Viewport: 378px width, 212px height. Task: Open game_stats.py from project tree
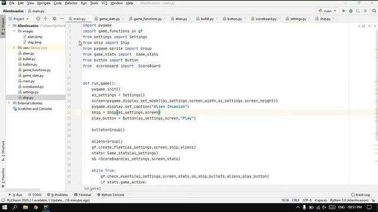pos(33,75)
